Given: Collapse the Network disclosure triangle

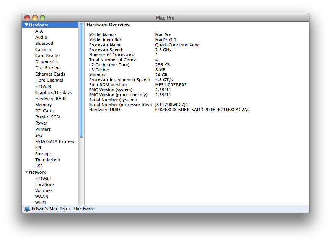Looking at the screenshot, I should 27,172.
